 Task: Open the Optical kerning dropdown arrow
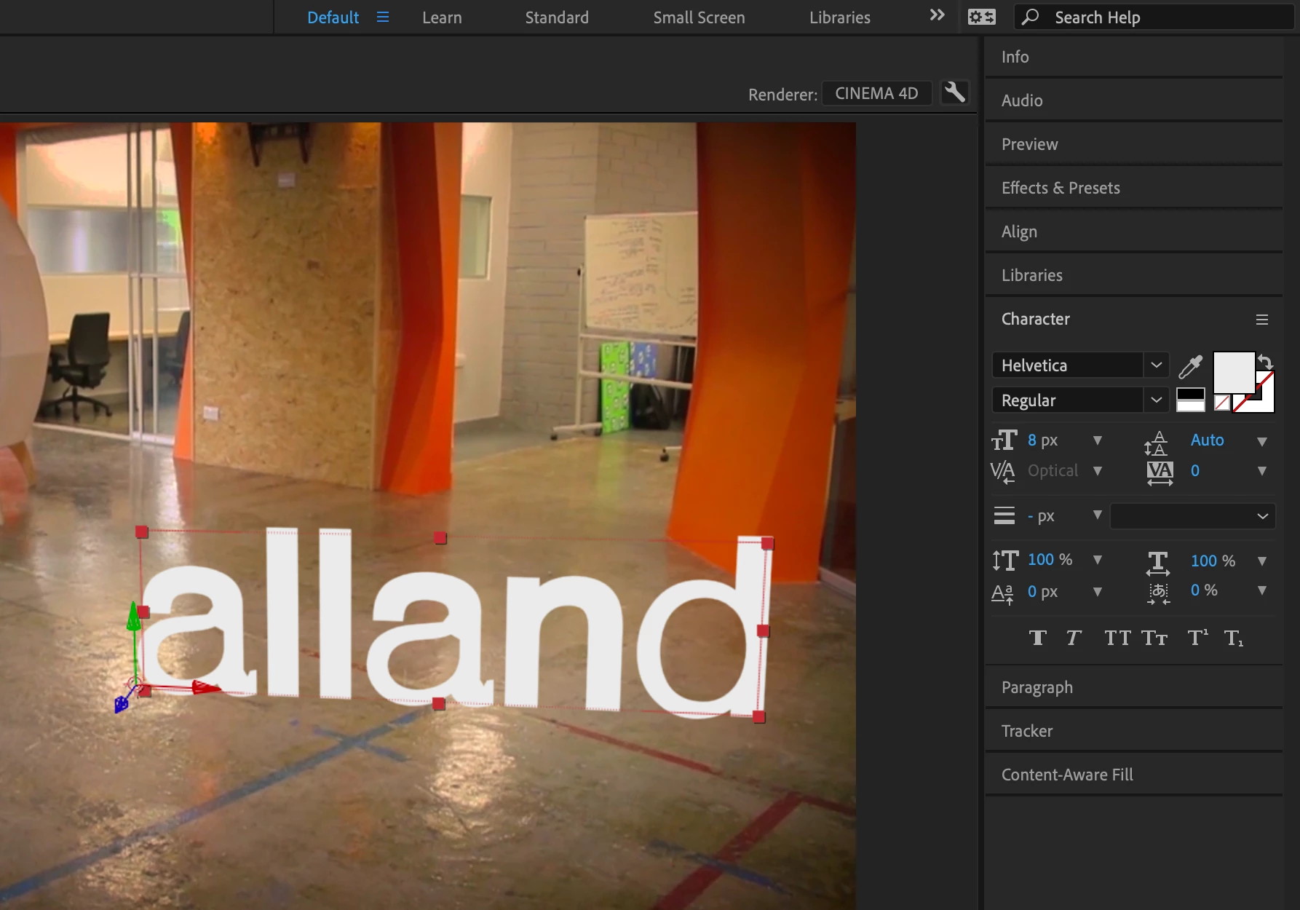tap(1098, 471)
